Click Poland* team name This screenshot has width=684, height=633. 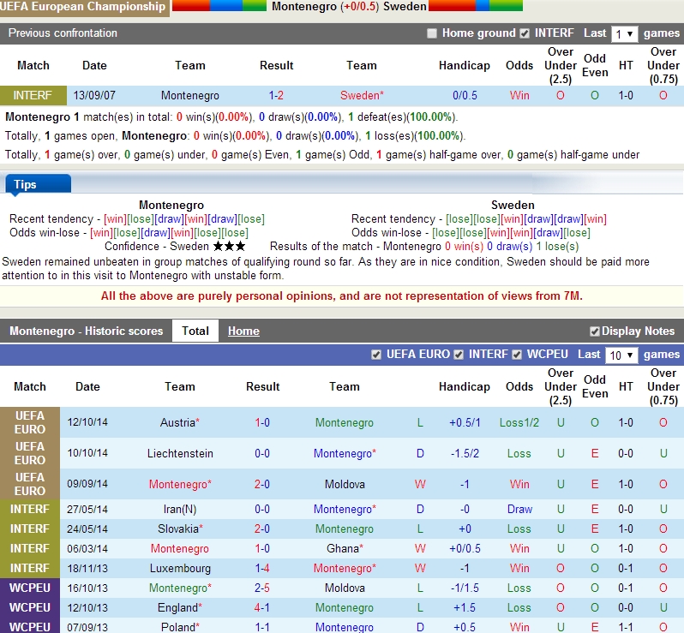click(x=180, y=627)
